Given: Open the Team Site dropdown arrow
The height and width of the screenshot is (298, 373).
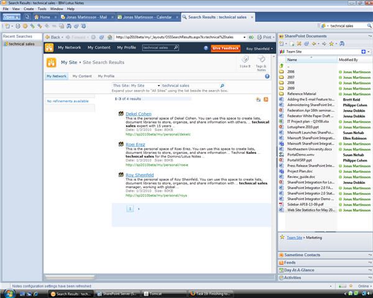Looking at the screenshot, I should [369, 52].
